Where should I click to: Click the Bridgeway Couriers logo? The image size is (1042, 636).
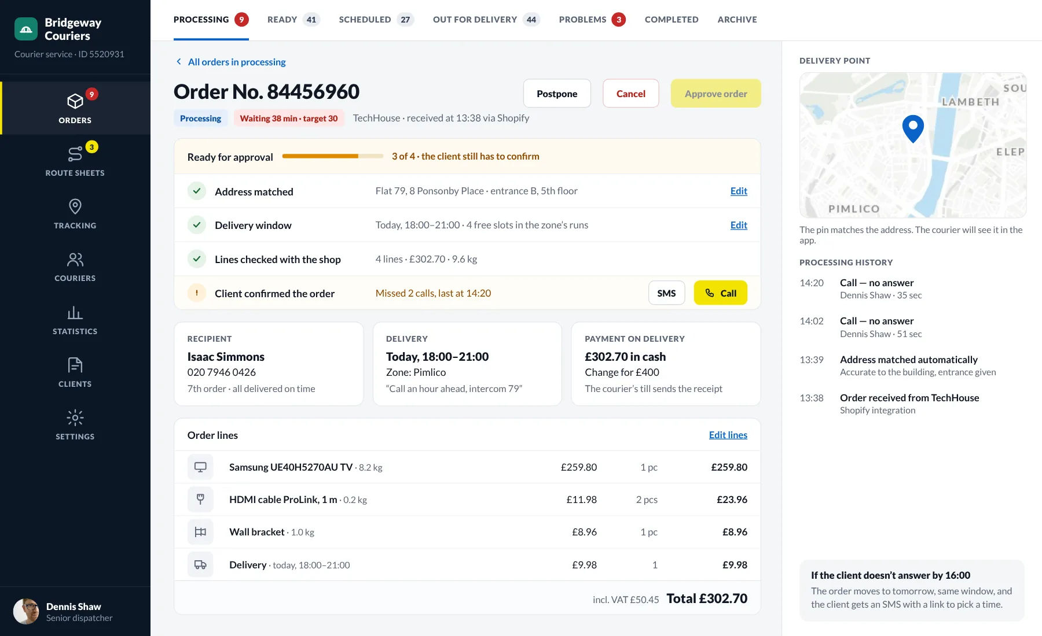(26, 29)
